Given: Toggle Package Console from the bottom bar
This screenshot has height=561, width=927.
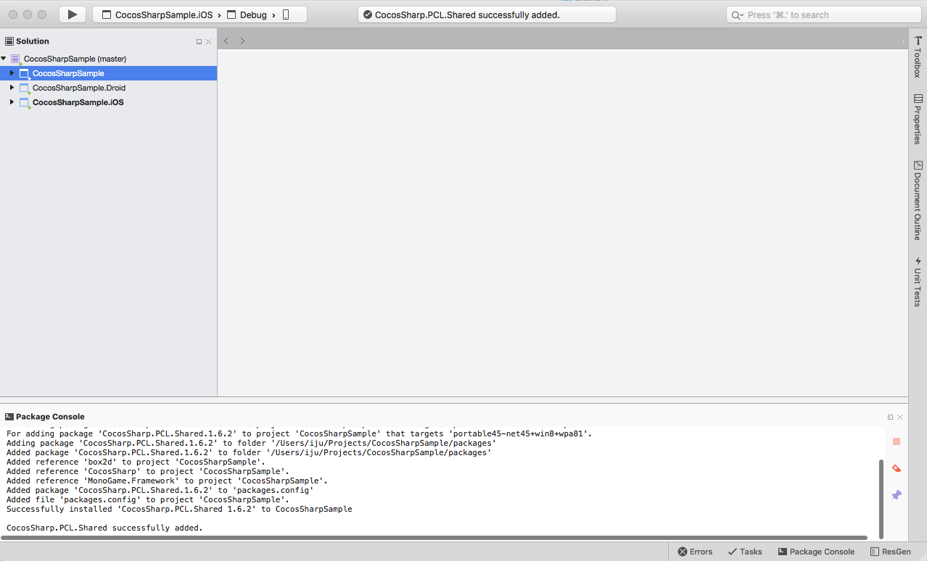Looking at the screenshot, I should tap(816, 552).
